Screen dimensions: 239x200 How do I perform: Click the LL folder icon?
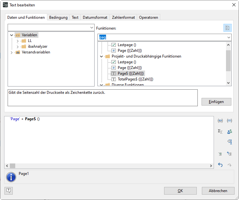24,41
